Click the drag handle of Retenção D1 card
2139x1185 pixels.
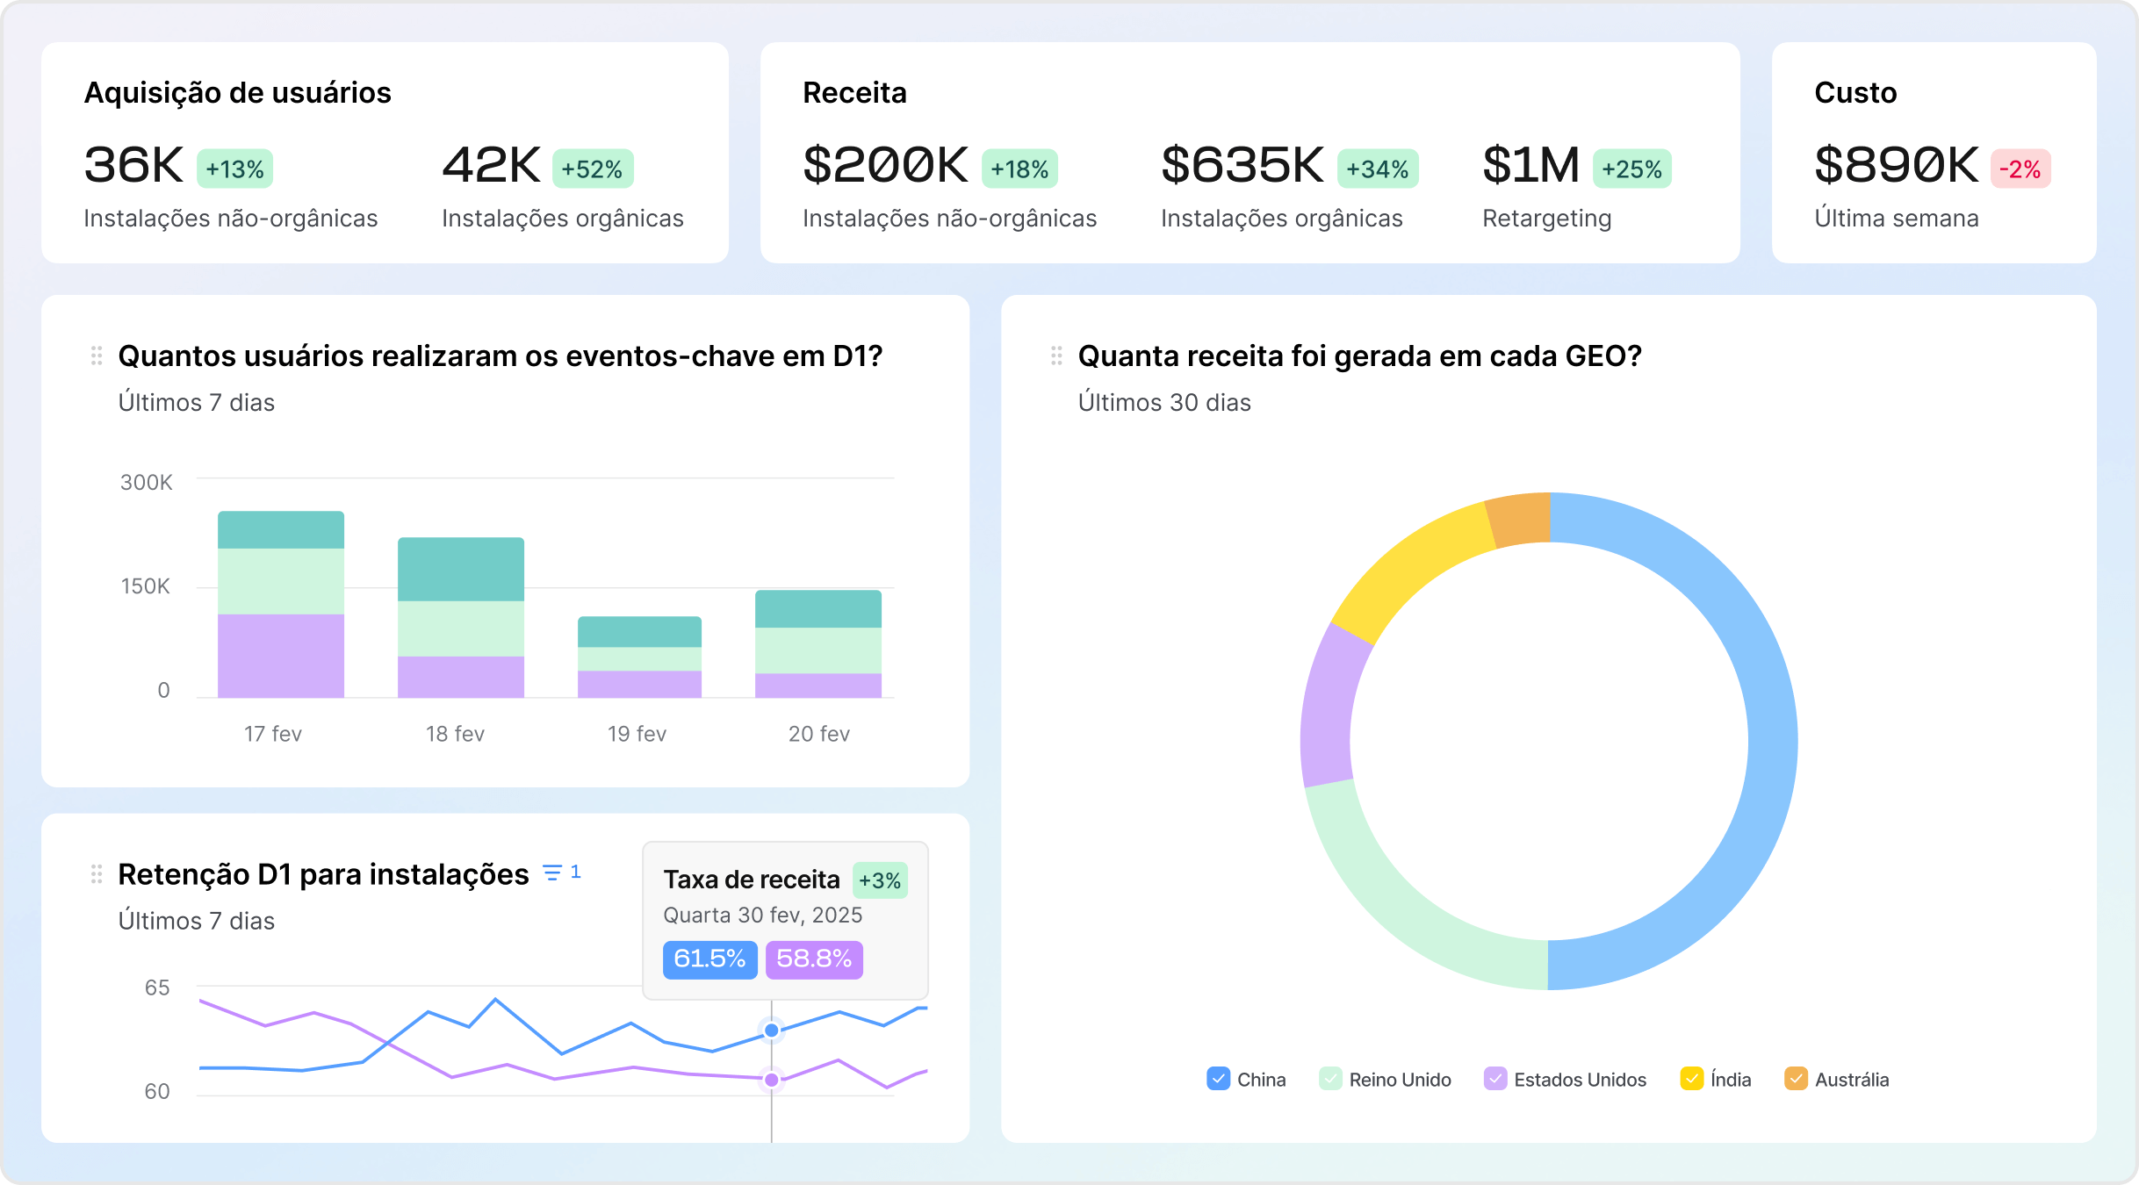coord(97,873)
